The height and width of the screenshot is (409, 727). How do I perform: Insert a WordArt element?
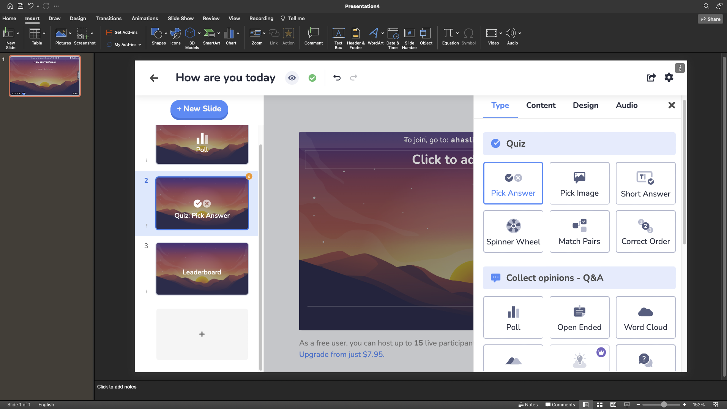click(x=375, y=37)
